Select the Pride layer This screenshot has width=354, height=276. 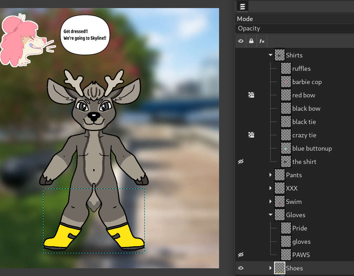click(x=300, y=228)
